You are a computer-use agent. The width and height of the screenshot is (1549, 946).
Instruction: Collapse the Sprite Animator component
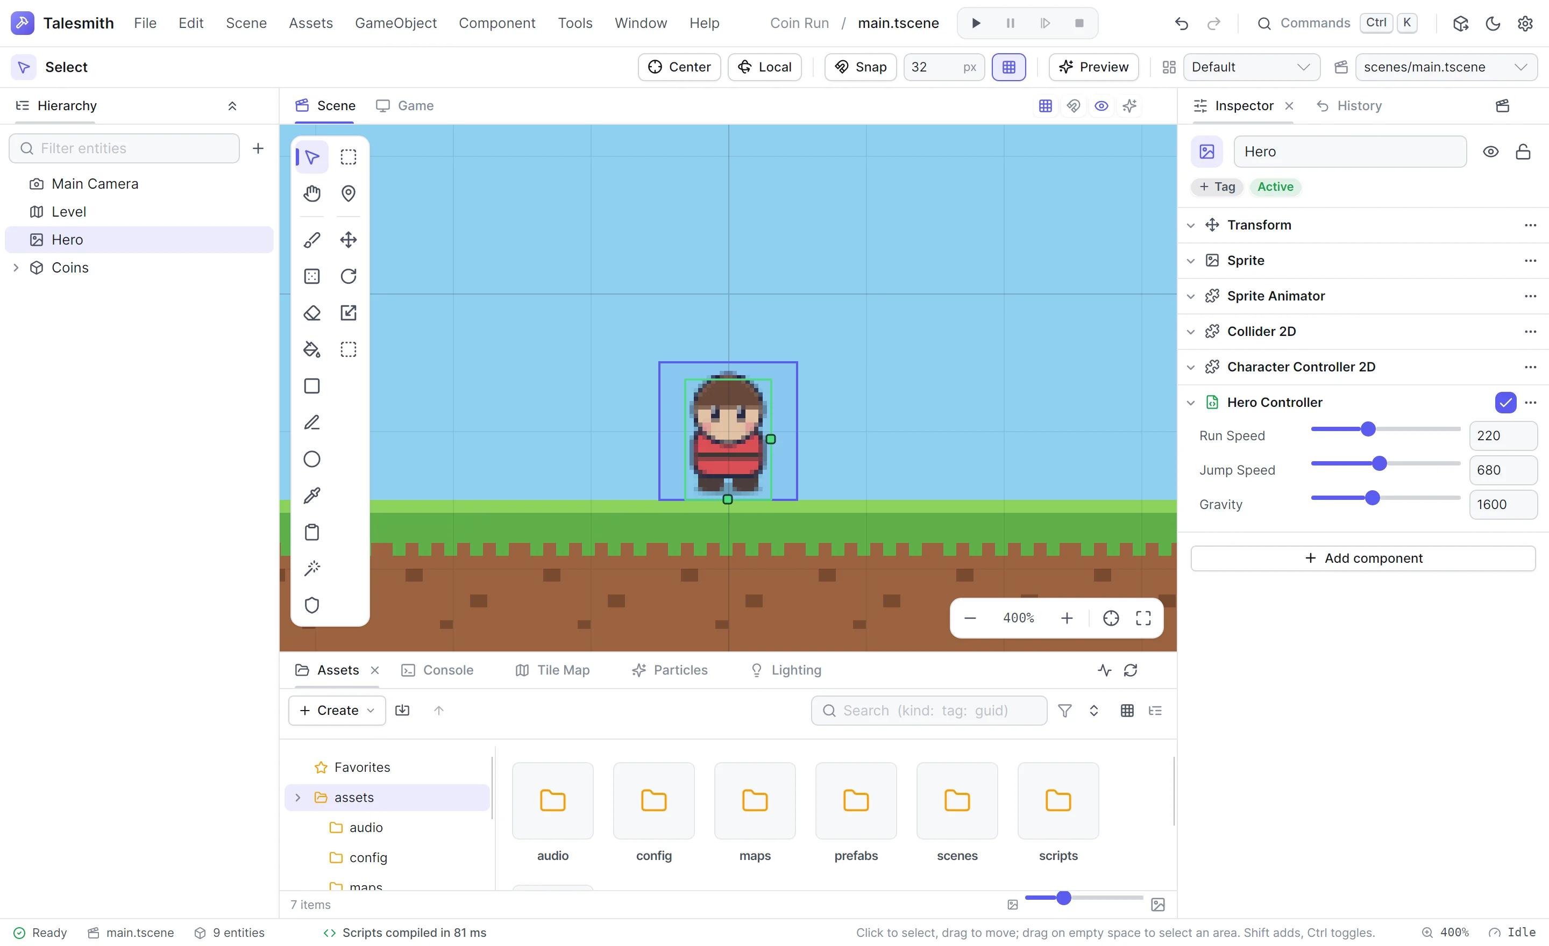[1191, 296]
